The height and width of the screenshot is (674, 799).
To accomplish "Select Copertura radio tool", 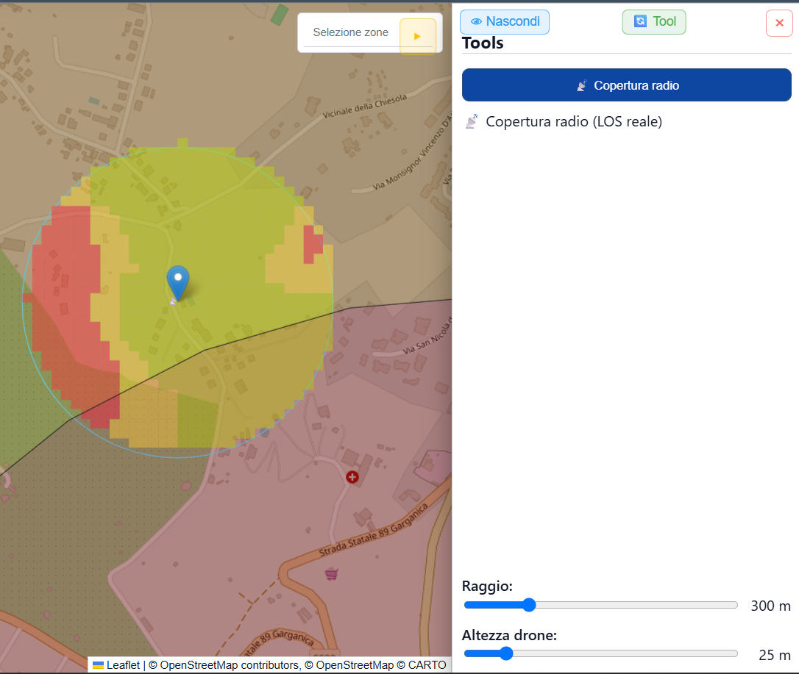I will click(x=626, y=85).
